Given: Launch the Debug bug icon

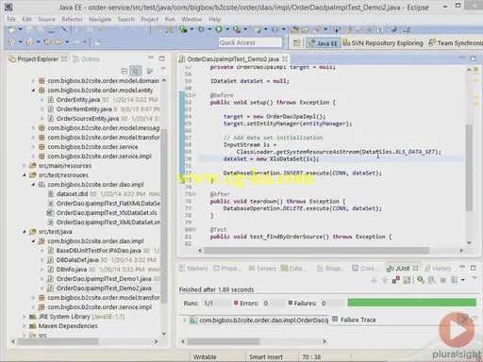Looking at the screenshot, I should 201,29.
